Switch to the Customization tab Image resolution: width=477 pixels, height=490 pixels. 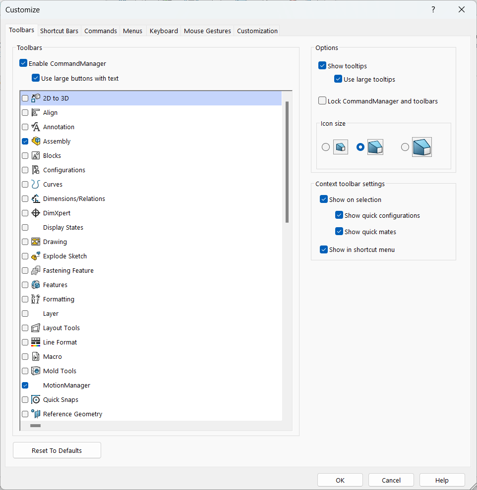(x=257, y=31)
